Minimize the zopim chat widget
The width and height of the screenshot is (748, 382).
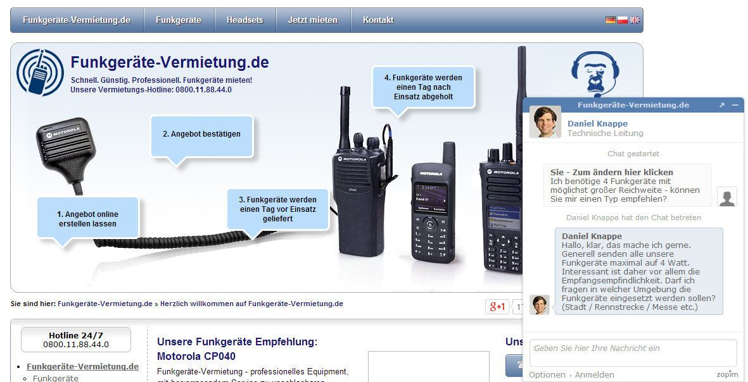click(735, 105)
